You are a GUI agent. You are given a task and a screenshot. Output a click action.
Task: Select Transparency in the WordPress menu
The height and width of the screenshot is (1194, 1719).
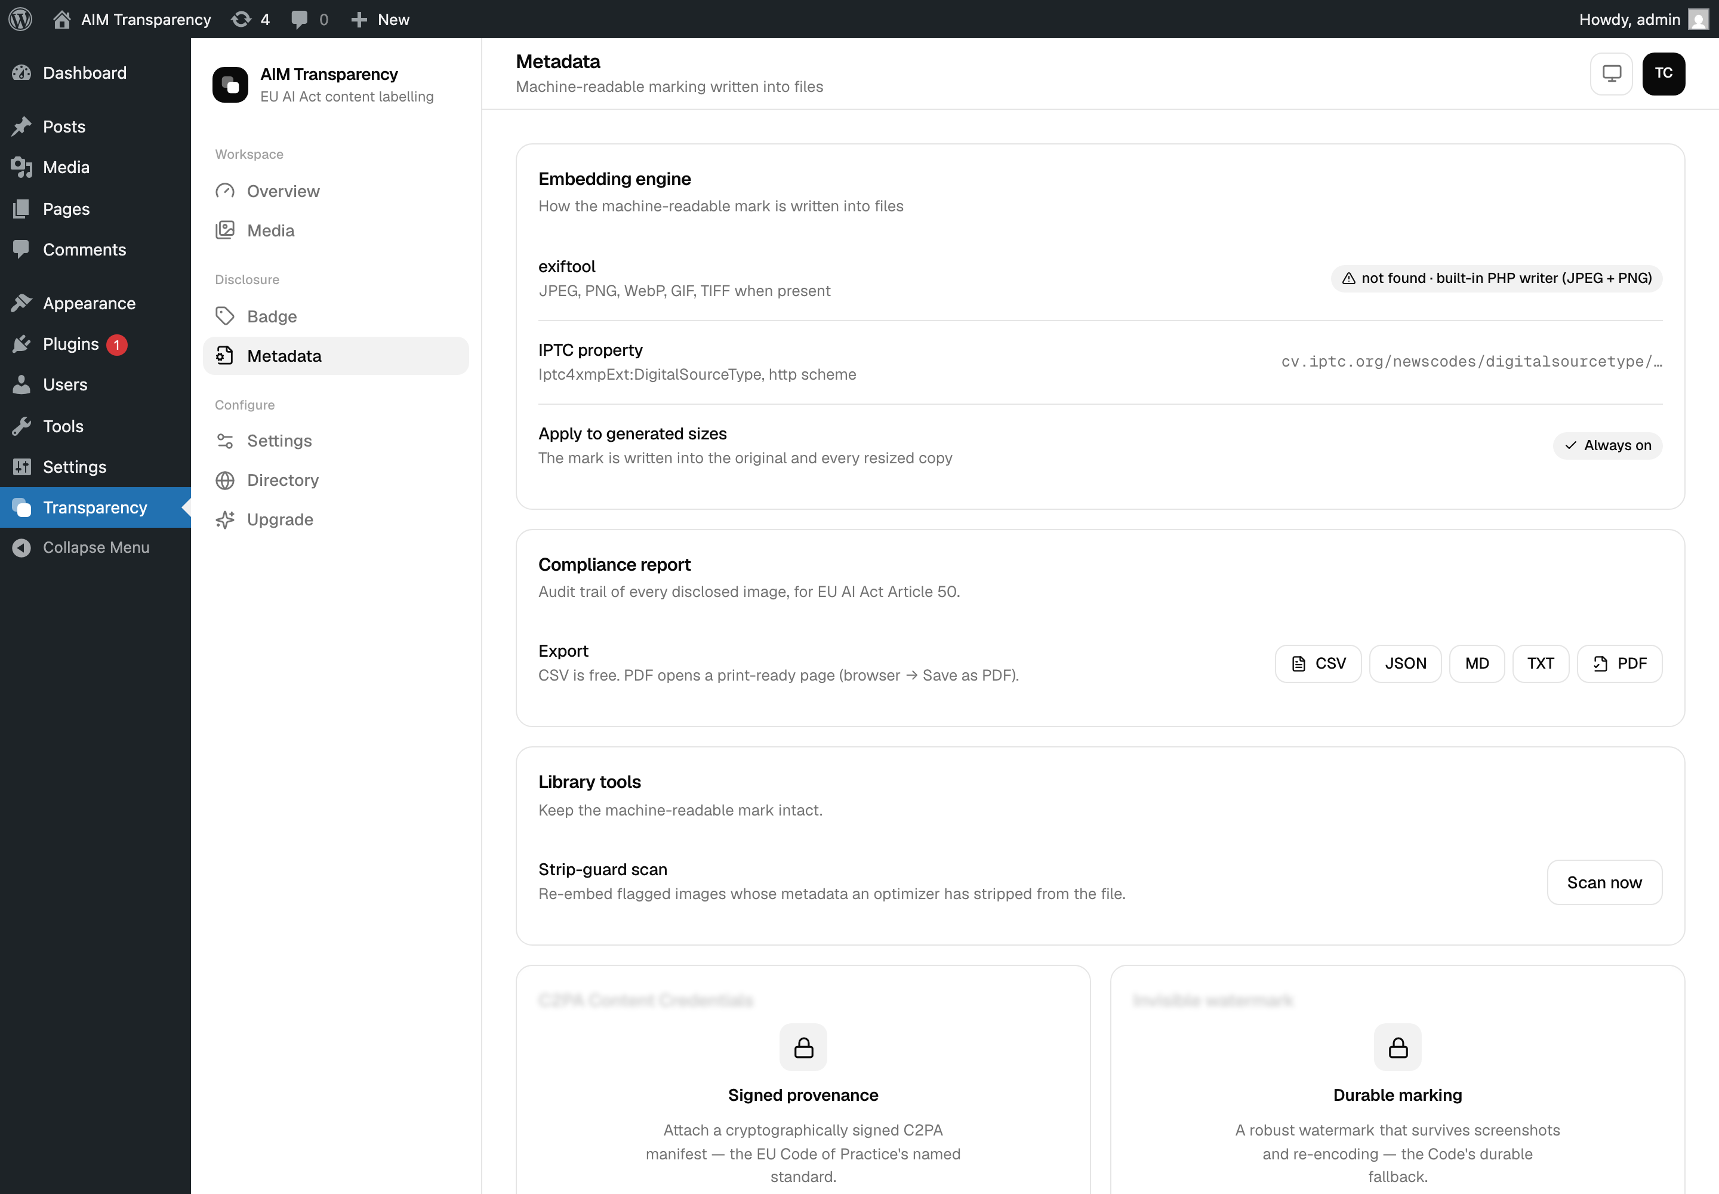point(95,507)
